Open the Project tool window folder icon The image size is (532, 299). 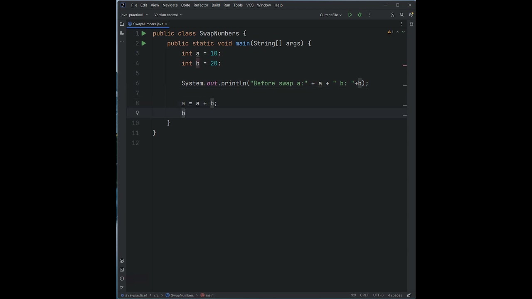[122, 24]
